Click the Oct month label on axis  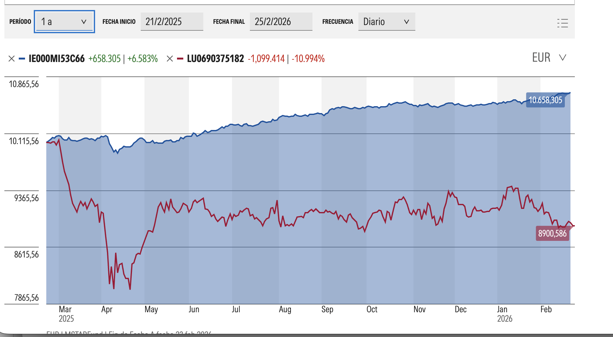(x=372, y=309)
